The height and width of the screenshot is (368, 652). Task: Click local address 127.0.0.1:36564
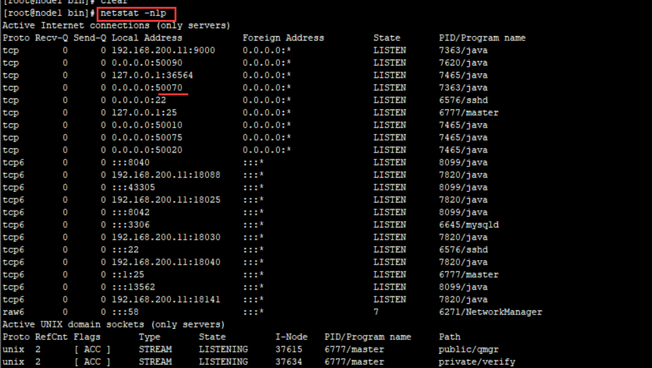click(x=152, y=75)
